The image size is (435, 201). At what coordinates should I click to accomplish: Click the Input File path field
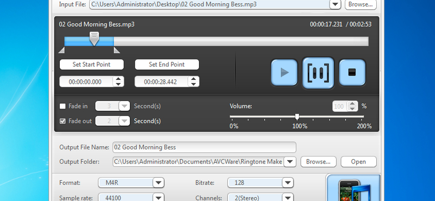point(209,4)
